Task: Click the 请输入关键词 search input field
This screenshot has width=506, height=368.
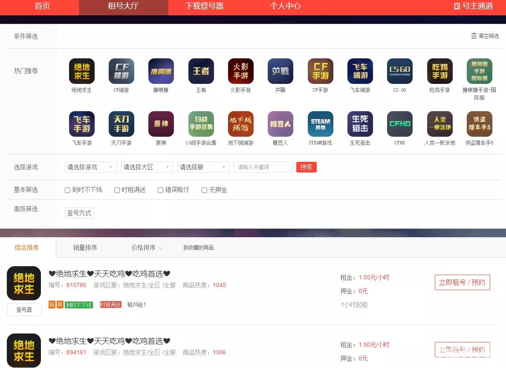Action: 263,167
